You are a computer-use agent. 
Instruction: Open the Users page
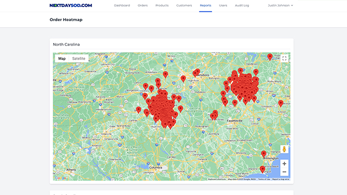223,5
